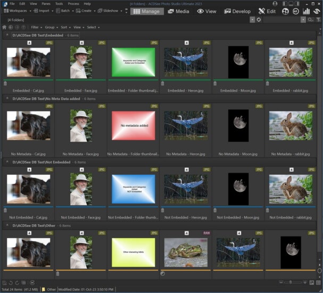Click the refresh icon beside path bar
This screenshot has height=293, width=323.
tap(259, 20)
